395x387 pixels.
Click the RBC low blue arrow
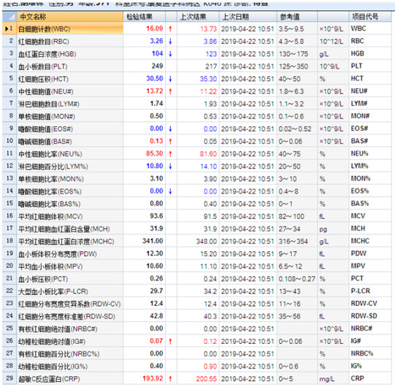(171, 41)
